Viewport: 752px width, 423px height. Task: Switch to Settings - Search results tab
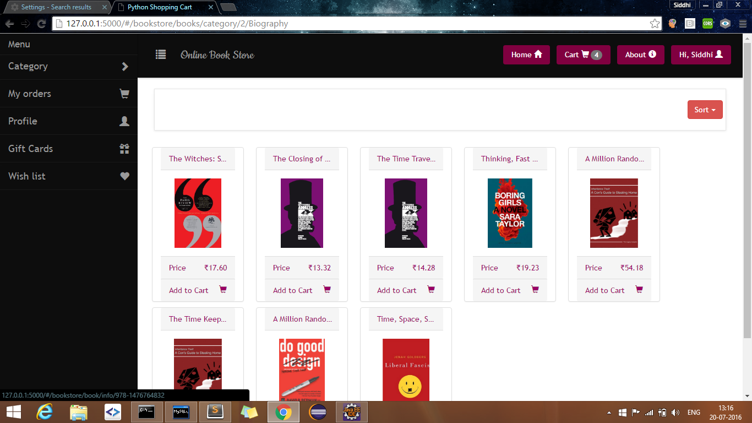56,7
